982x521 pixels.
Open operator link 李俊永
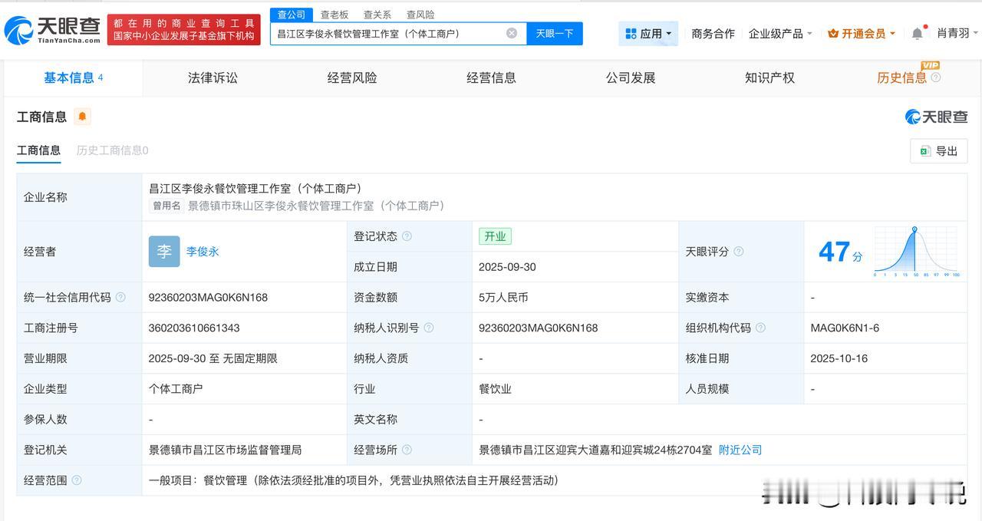(x=203, y=252)
